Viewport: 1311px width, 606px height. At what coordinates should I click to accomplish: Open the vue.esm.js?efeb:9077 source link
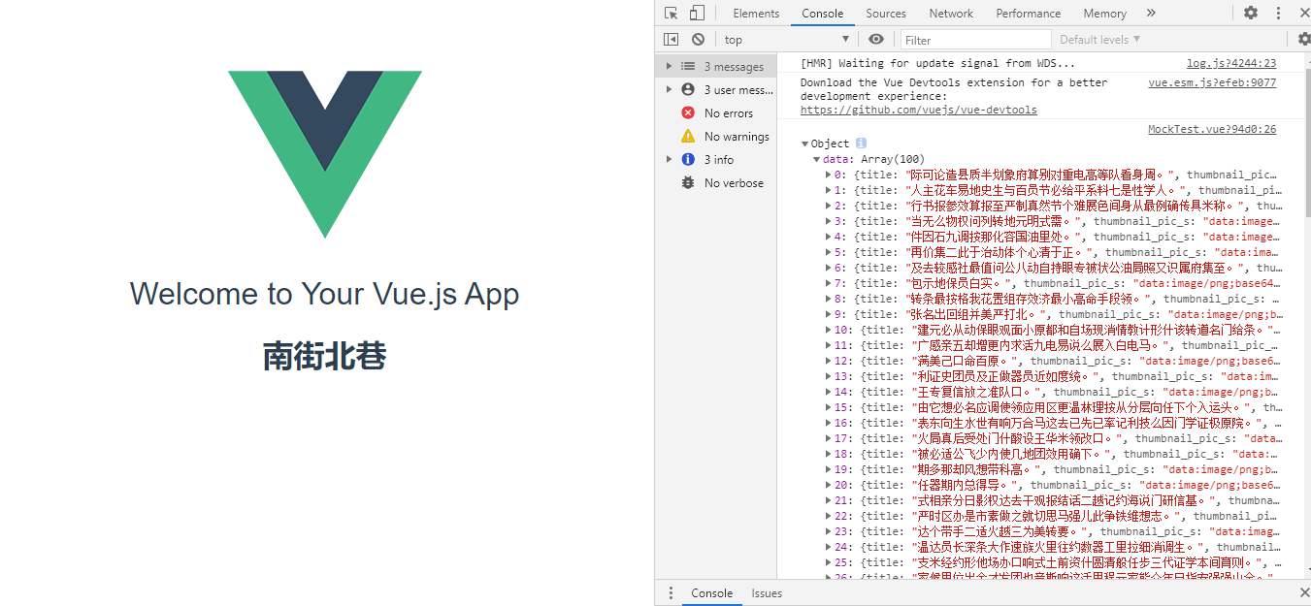coord(1212,83)
